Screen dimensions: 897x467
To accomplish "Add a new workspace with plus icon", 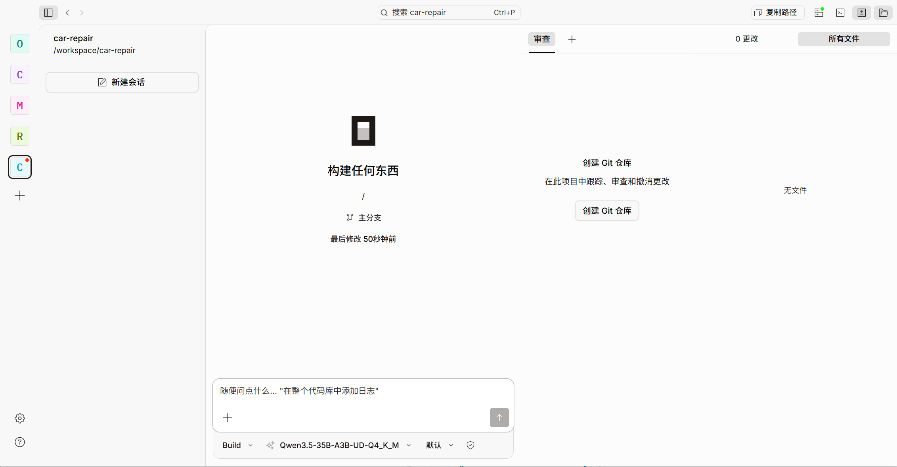I will [20, 196].
